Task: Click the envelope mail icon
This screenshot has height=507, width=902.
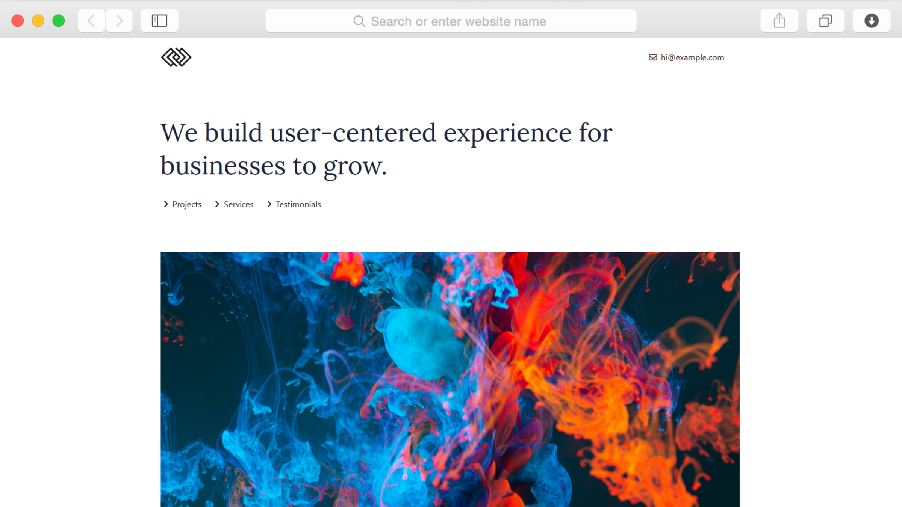Action: pos(653,57)
